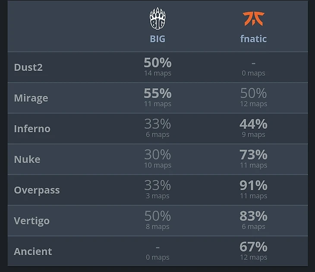
Task: Click fnatic's 73% Nuke win rate
Action: pyautogui.click(x=254, y=155)
